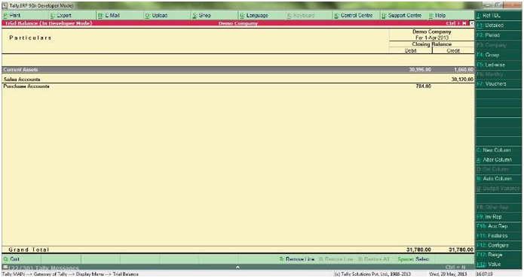
Task: Click the Current Assets credit value 1,660.00
Action: (464, 70)
